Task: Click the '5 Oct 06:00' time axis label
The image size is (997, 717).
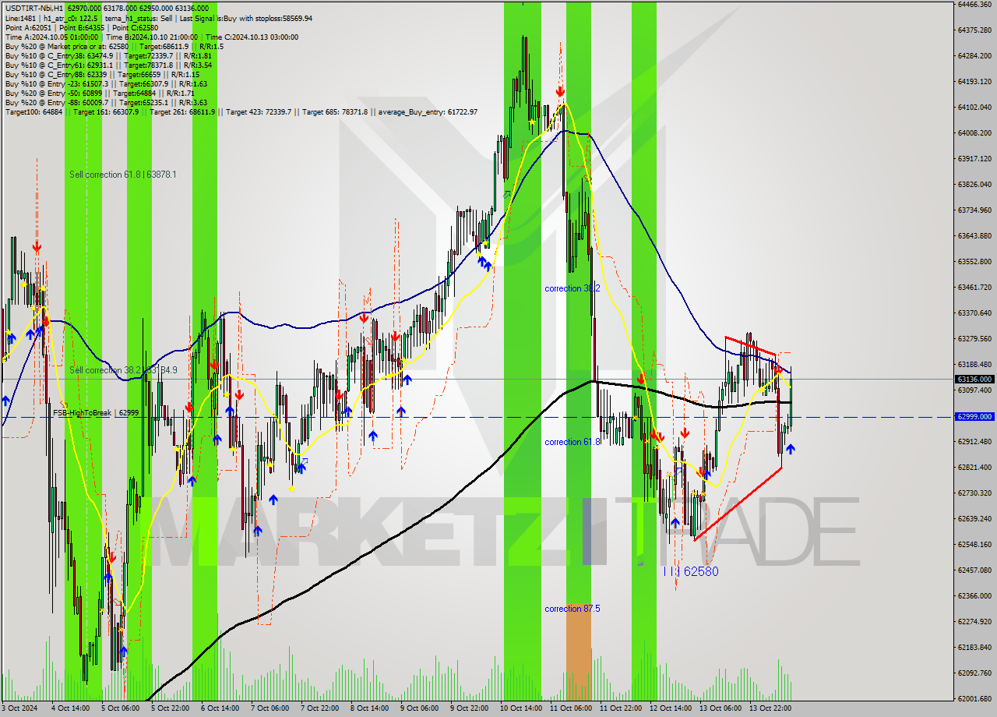Action: [x=121, y=708]
